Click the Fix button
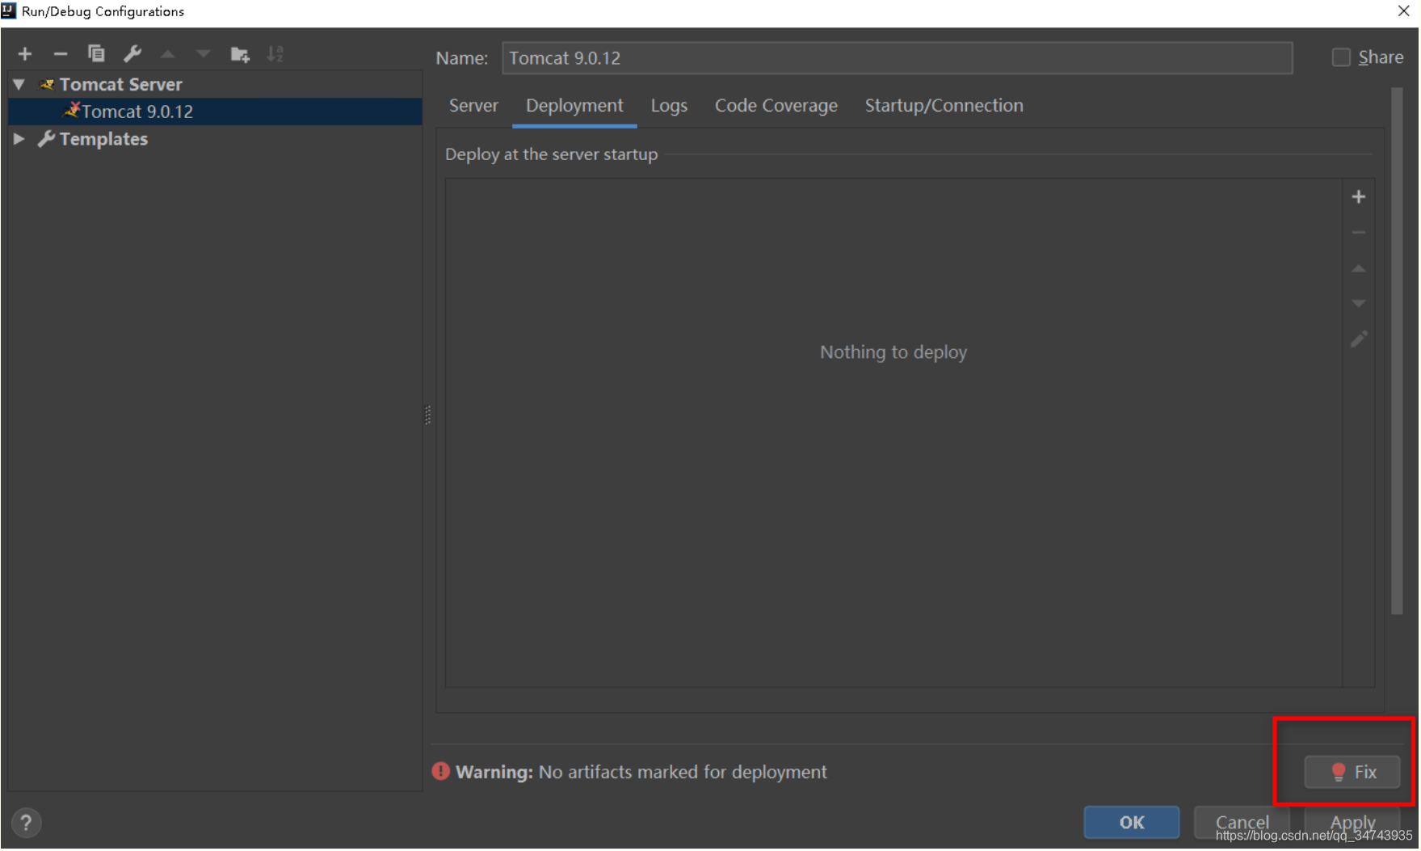The image size is (1421, 851). coord(1352,772)
